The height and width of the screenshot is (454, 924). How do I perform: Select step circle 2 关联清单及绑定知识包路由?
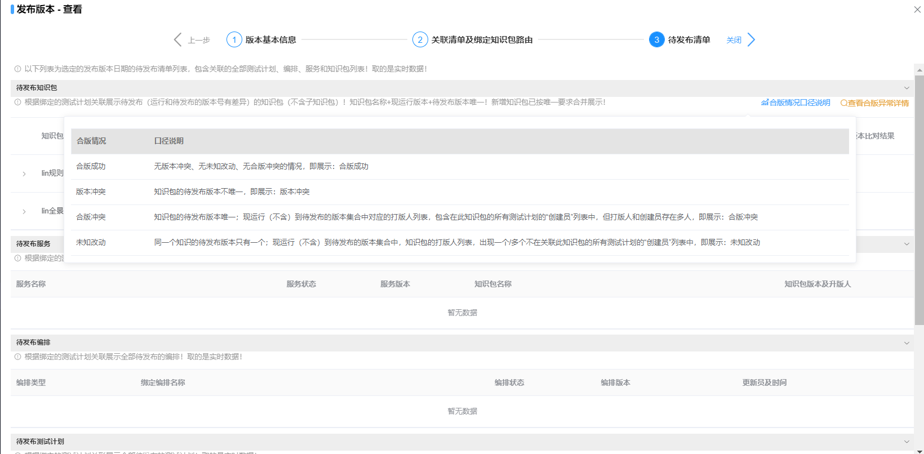pos(420,39)
